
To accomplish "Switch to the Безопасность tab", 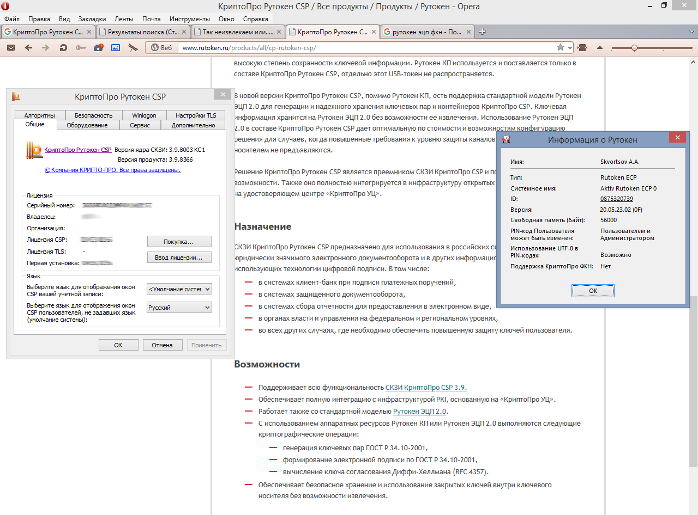I will 93,115.
